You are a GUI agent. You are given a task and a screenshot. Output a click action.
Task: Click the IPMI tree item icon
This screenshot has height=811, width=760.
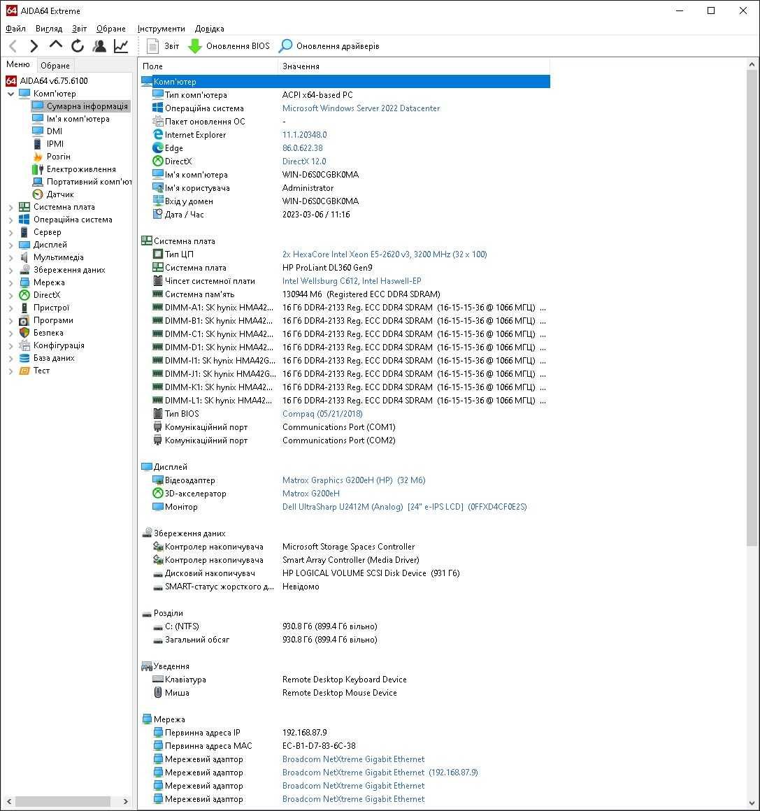click(x=38, y=144)
